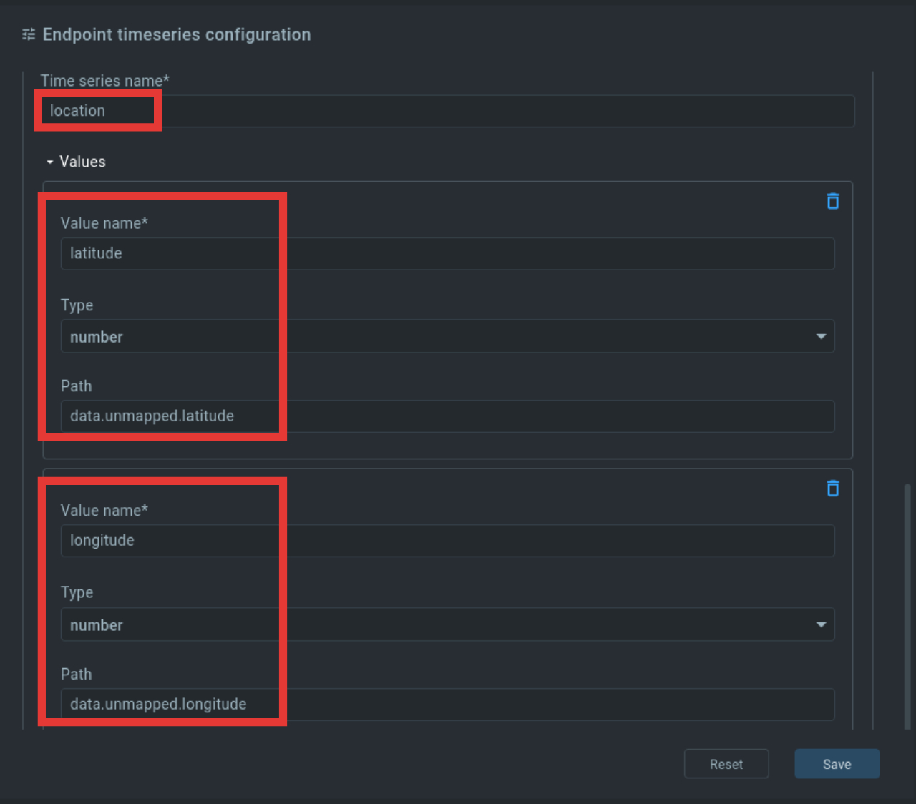Click the Path label above data.unmapped.longitude

[76, 675]
